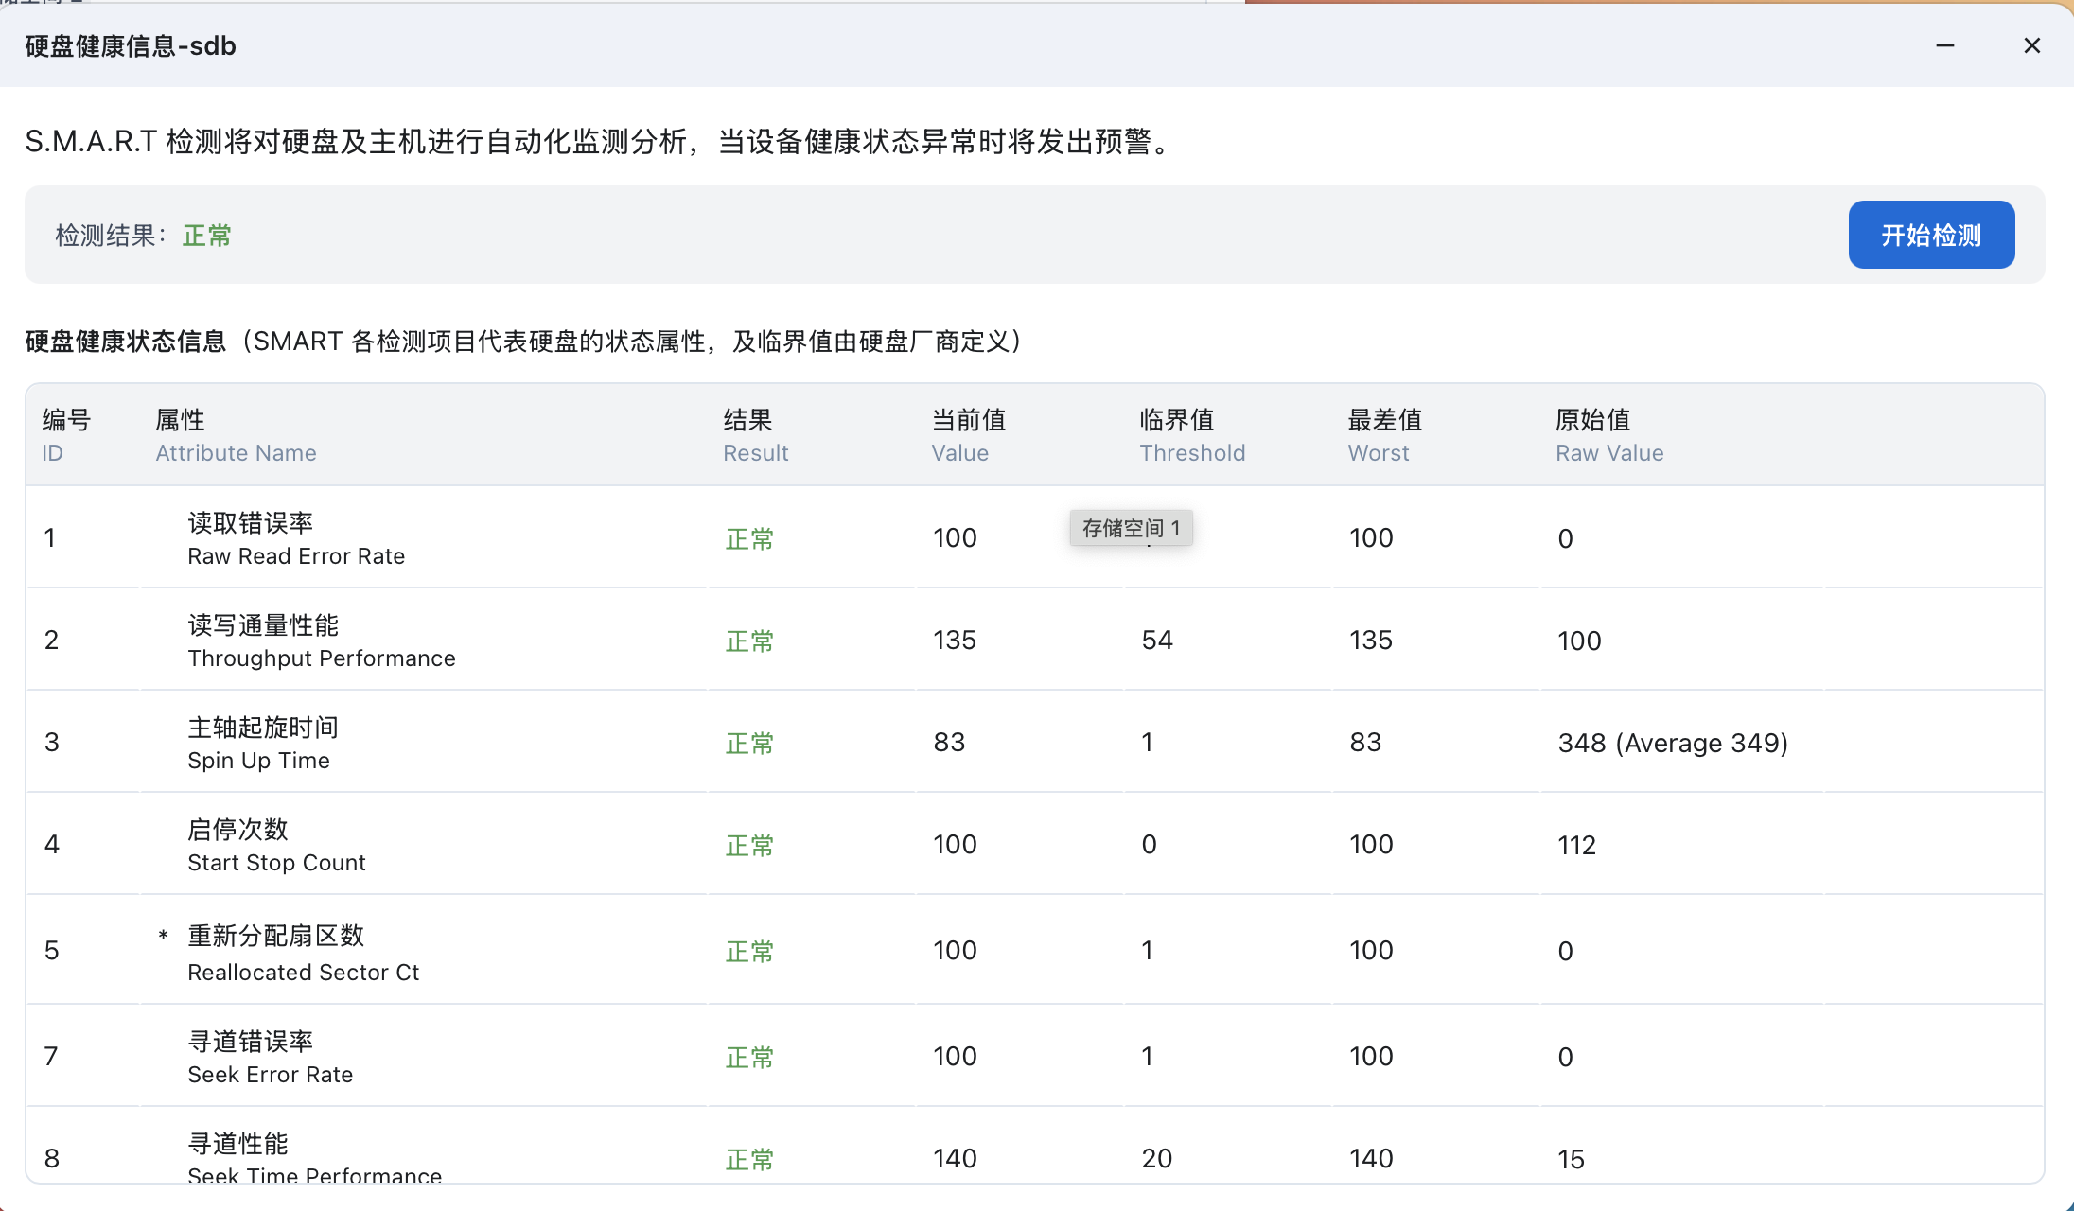This screenshot has width=2074, height=1211.
Task: Click the 原始值 Raw Value column header
Action: [x=1609, y=435]
